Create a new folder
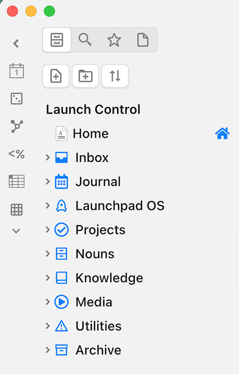 click(x=86, y=76)
